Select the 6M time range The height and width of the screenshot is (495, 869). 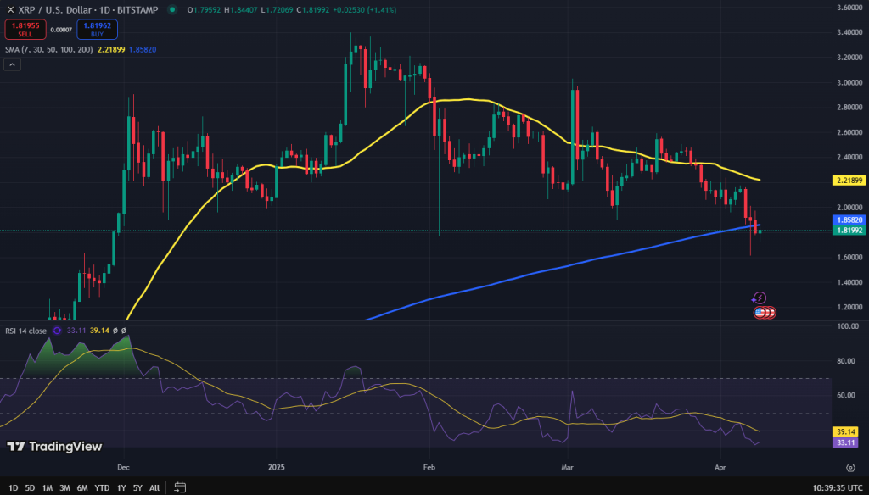(82, 488)
